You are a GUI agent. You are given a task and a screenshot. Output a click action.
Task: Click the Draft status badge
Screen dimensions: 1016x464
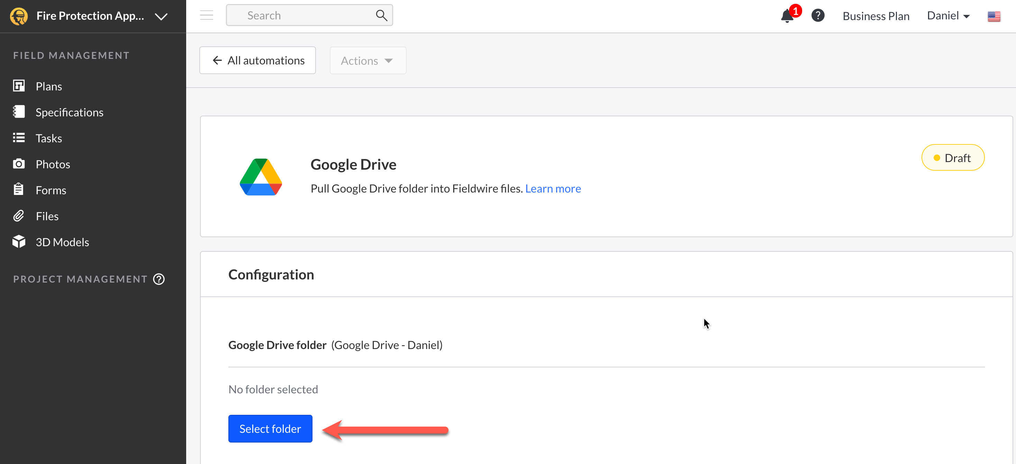(x=953, y=158)
